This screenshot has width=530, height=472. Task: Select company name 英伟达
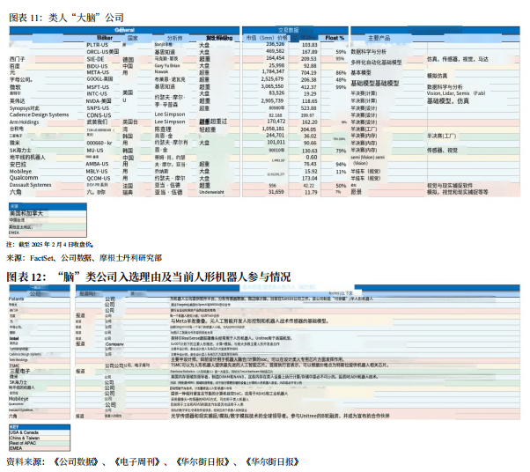(x=18, y=101)
